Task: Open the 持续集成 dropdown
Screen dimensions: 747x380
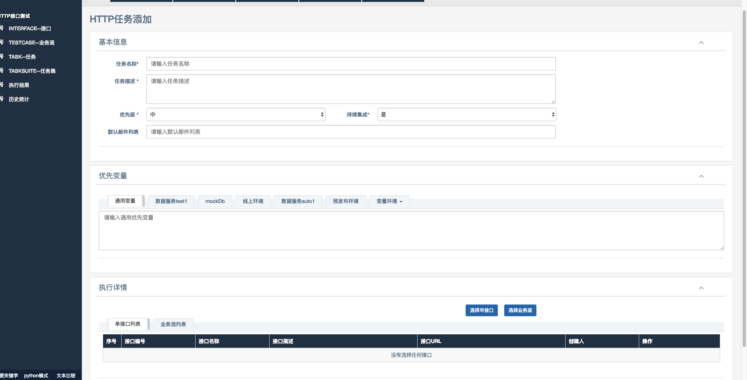Action: coord(467,114)
